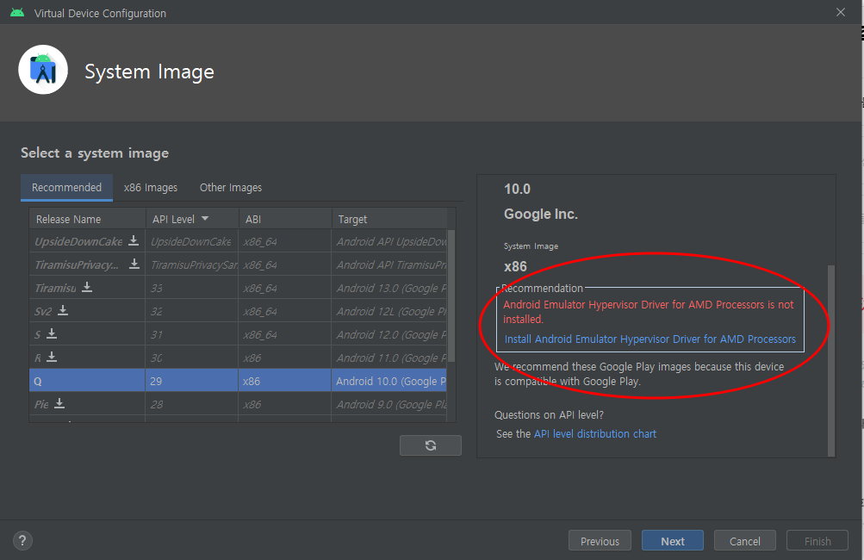
Task: Open help with the question mark icon
Action: pyautogui.click(x=22, y=541)
